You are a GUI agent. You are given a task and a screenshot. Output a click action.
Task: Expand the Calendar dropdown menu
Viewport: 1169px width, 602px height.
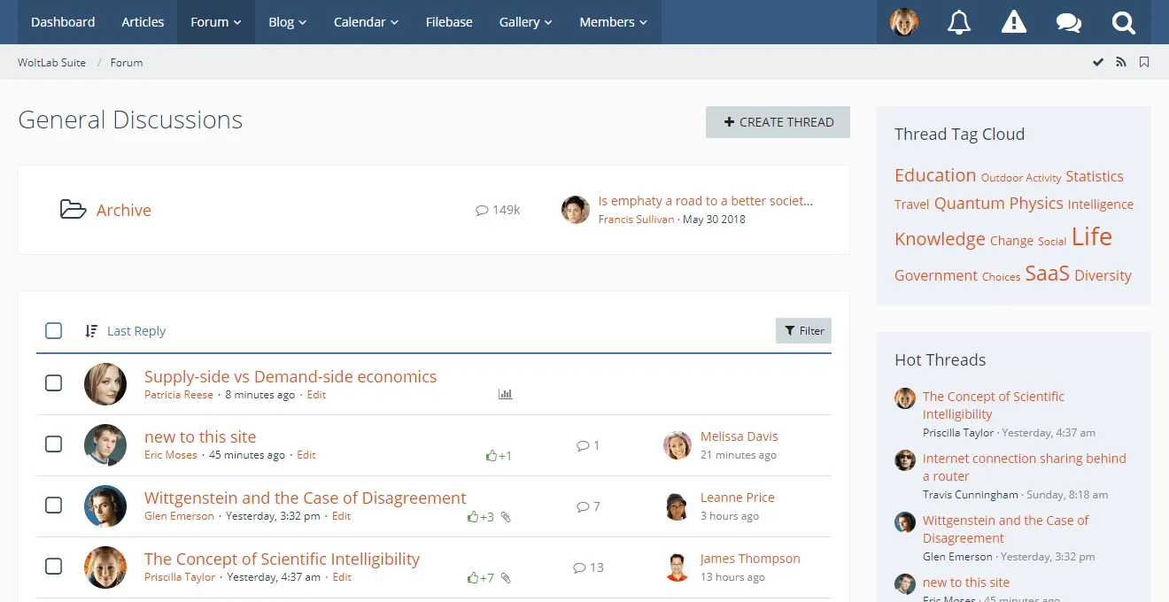pyautogui.click(x=366, y=22)
